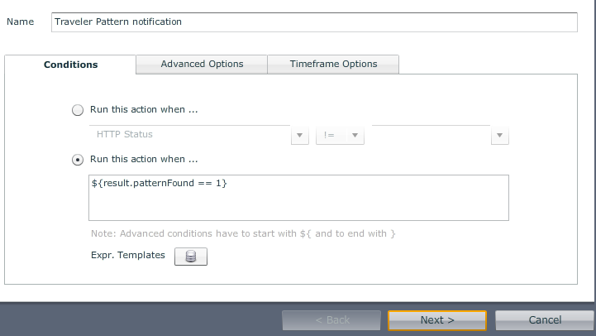Image resolution: width=596 pixels, height=336 pixels.
Task: Select the radio above the expression box
Action: pyautogui.click(x=78, y=160)
